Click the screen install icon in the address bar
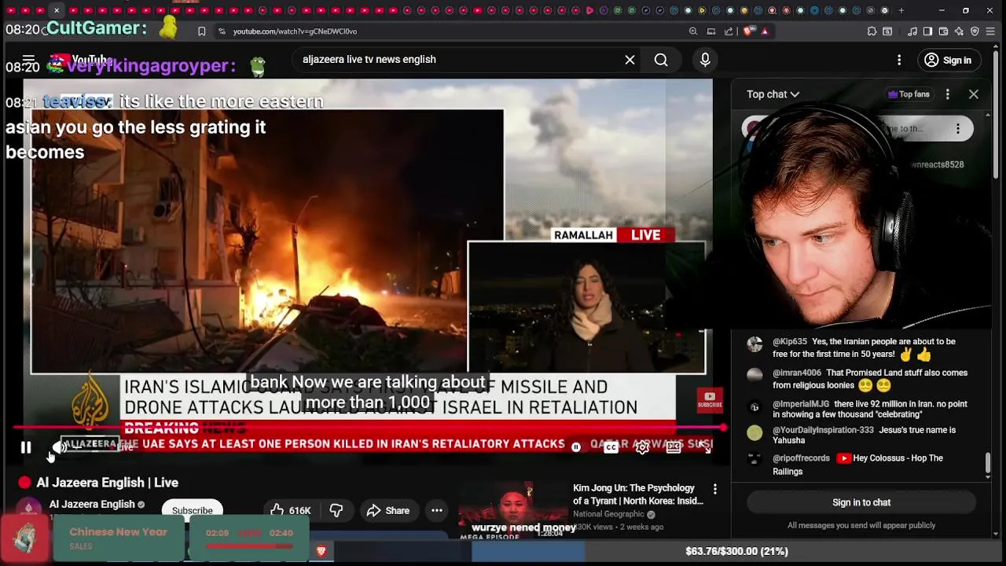Viewport: 1006px width, 566px height. coord(710,31)
